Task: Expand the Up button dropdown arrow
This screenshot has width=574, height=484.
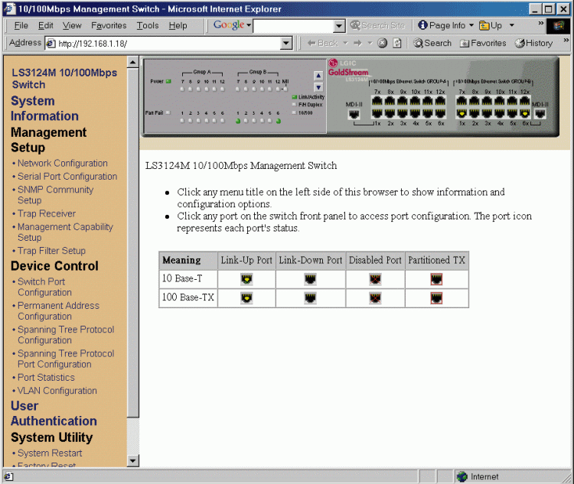Action: [512, 25]
